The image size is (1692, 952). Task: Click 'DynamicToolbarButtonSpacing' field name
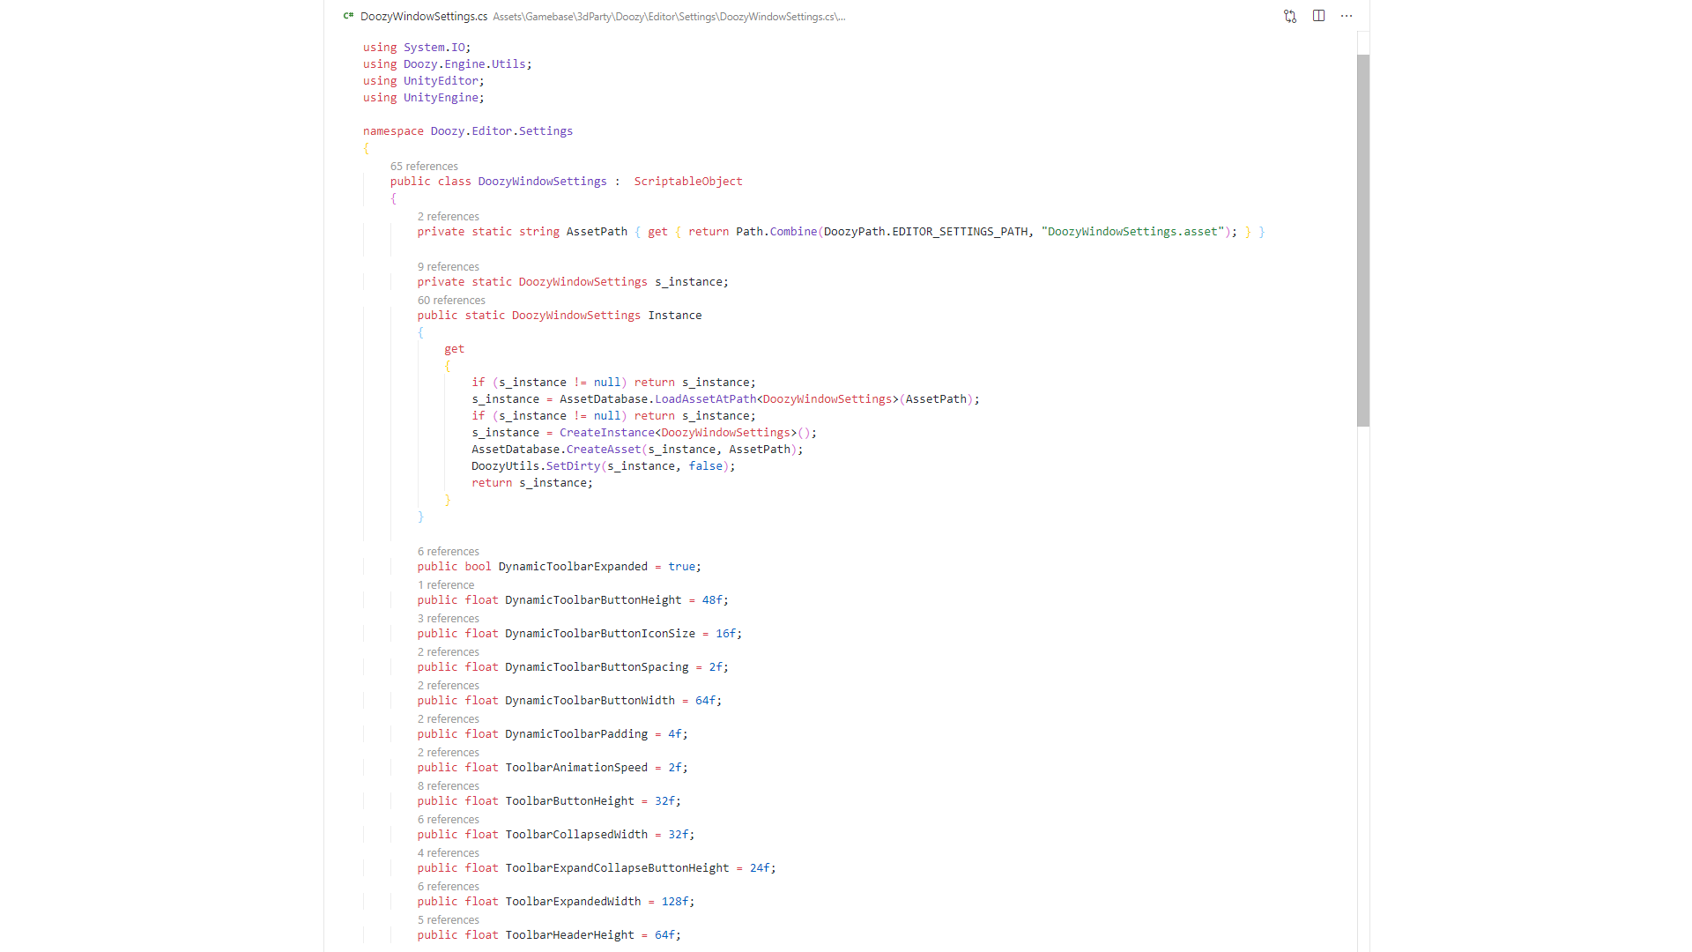597,667
